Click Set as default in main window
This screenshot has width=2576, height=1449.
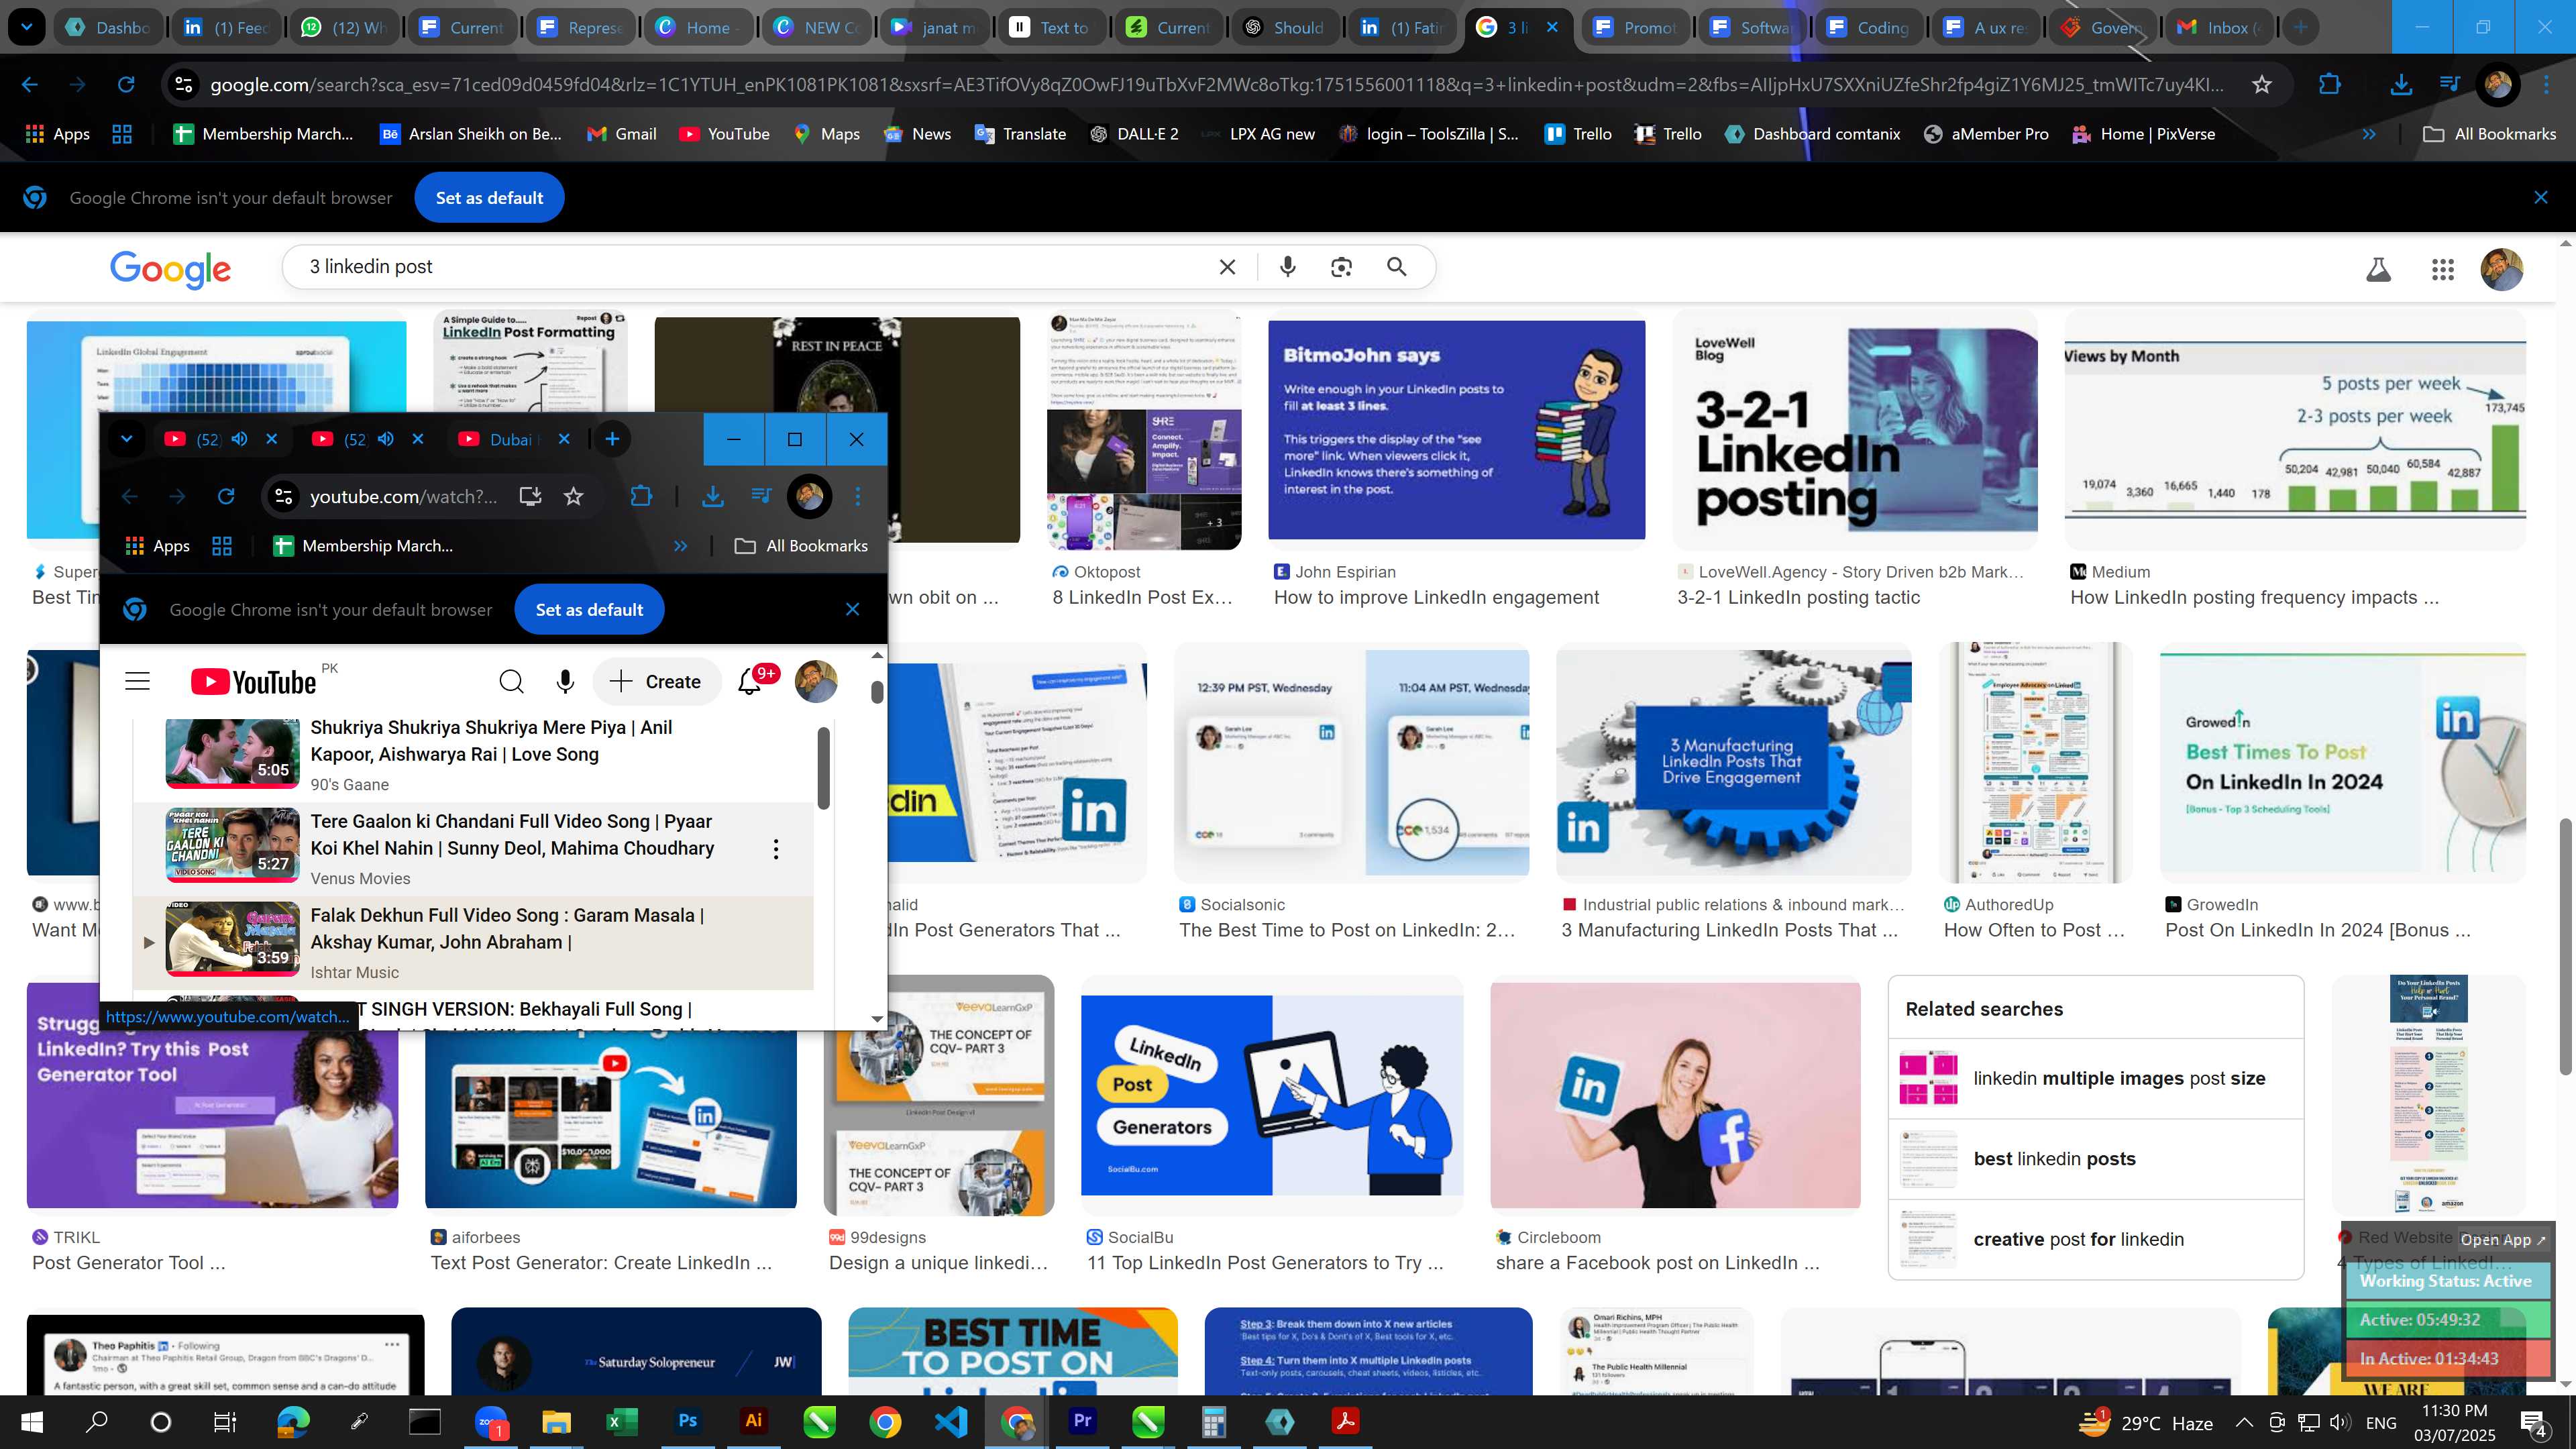click(x=489, y=198)
